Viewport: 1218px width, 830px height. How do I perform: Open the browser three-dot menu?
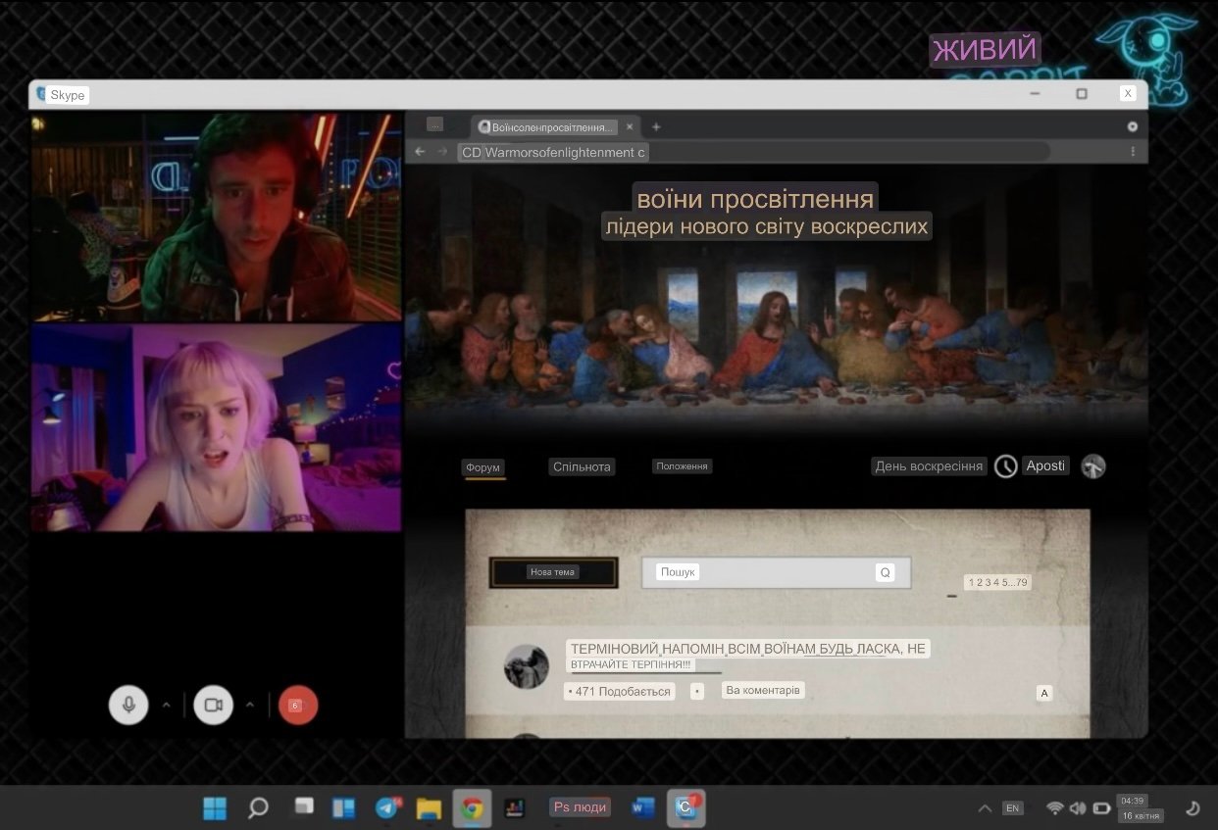pyautogui.click(x=1133, y=152)
